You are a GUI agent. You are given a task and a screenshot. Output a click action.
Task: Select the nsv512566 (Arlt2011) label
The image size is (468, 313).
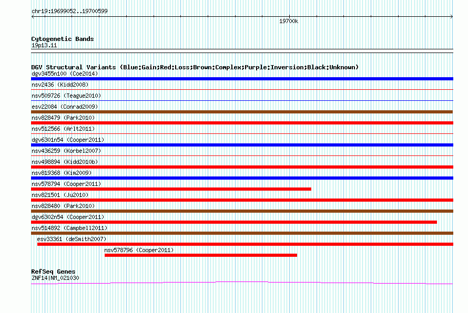(x=63, y=129)
